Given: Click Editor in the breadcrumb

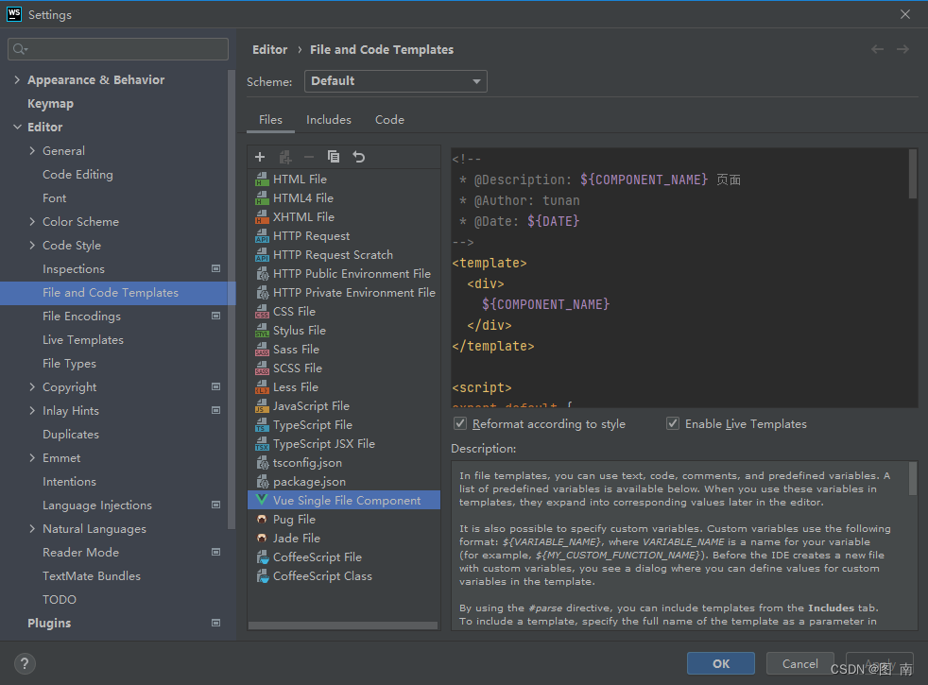Looking at the screenshot, I should coord(270,50).
